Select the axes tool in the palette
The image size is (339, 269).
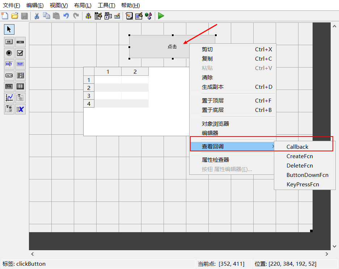pos(9,97)
